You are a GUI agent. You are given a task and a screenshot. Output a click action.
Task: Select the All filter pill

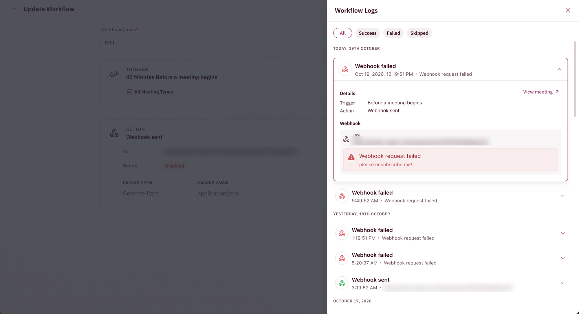pyautogui.click(x=342, y=33)
